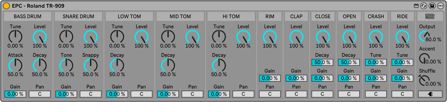Open the three-dots device options menu

[441, 6]
